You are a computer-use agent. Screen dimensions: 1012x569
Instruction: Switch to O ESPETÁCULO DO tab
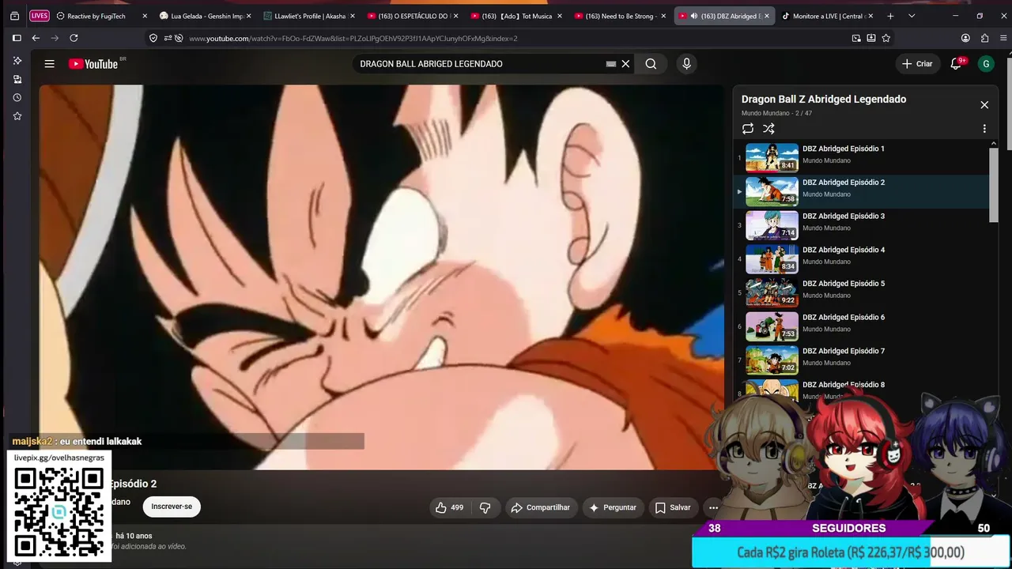pos(411,16)
